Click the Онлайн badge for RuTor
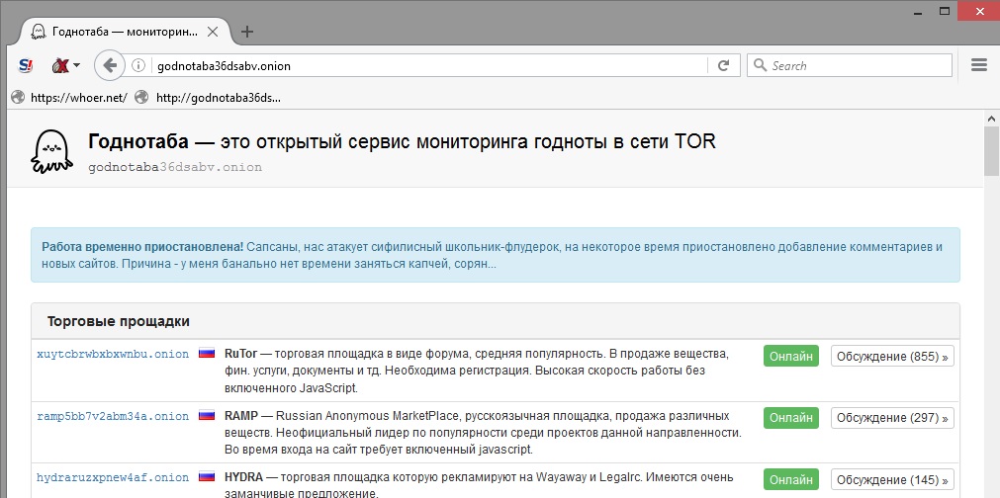The image size is (1000, 498). pos(791,356)
